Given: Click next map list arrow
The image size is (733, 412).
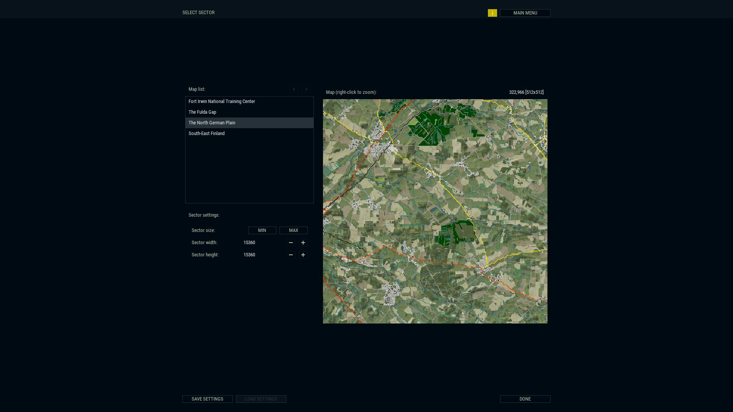Looking at the screenshot, I should pyautogui.click(x=306, y=89).
